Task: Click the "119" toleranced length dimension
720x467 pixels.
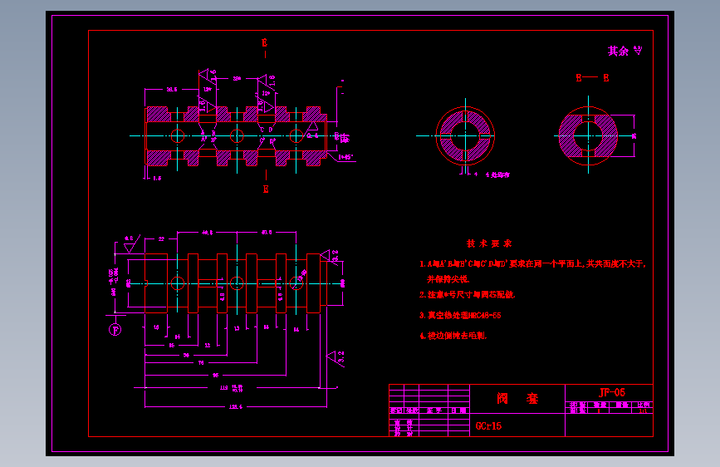Action: point(232,388)
